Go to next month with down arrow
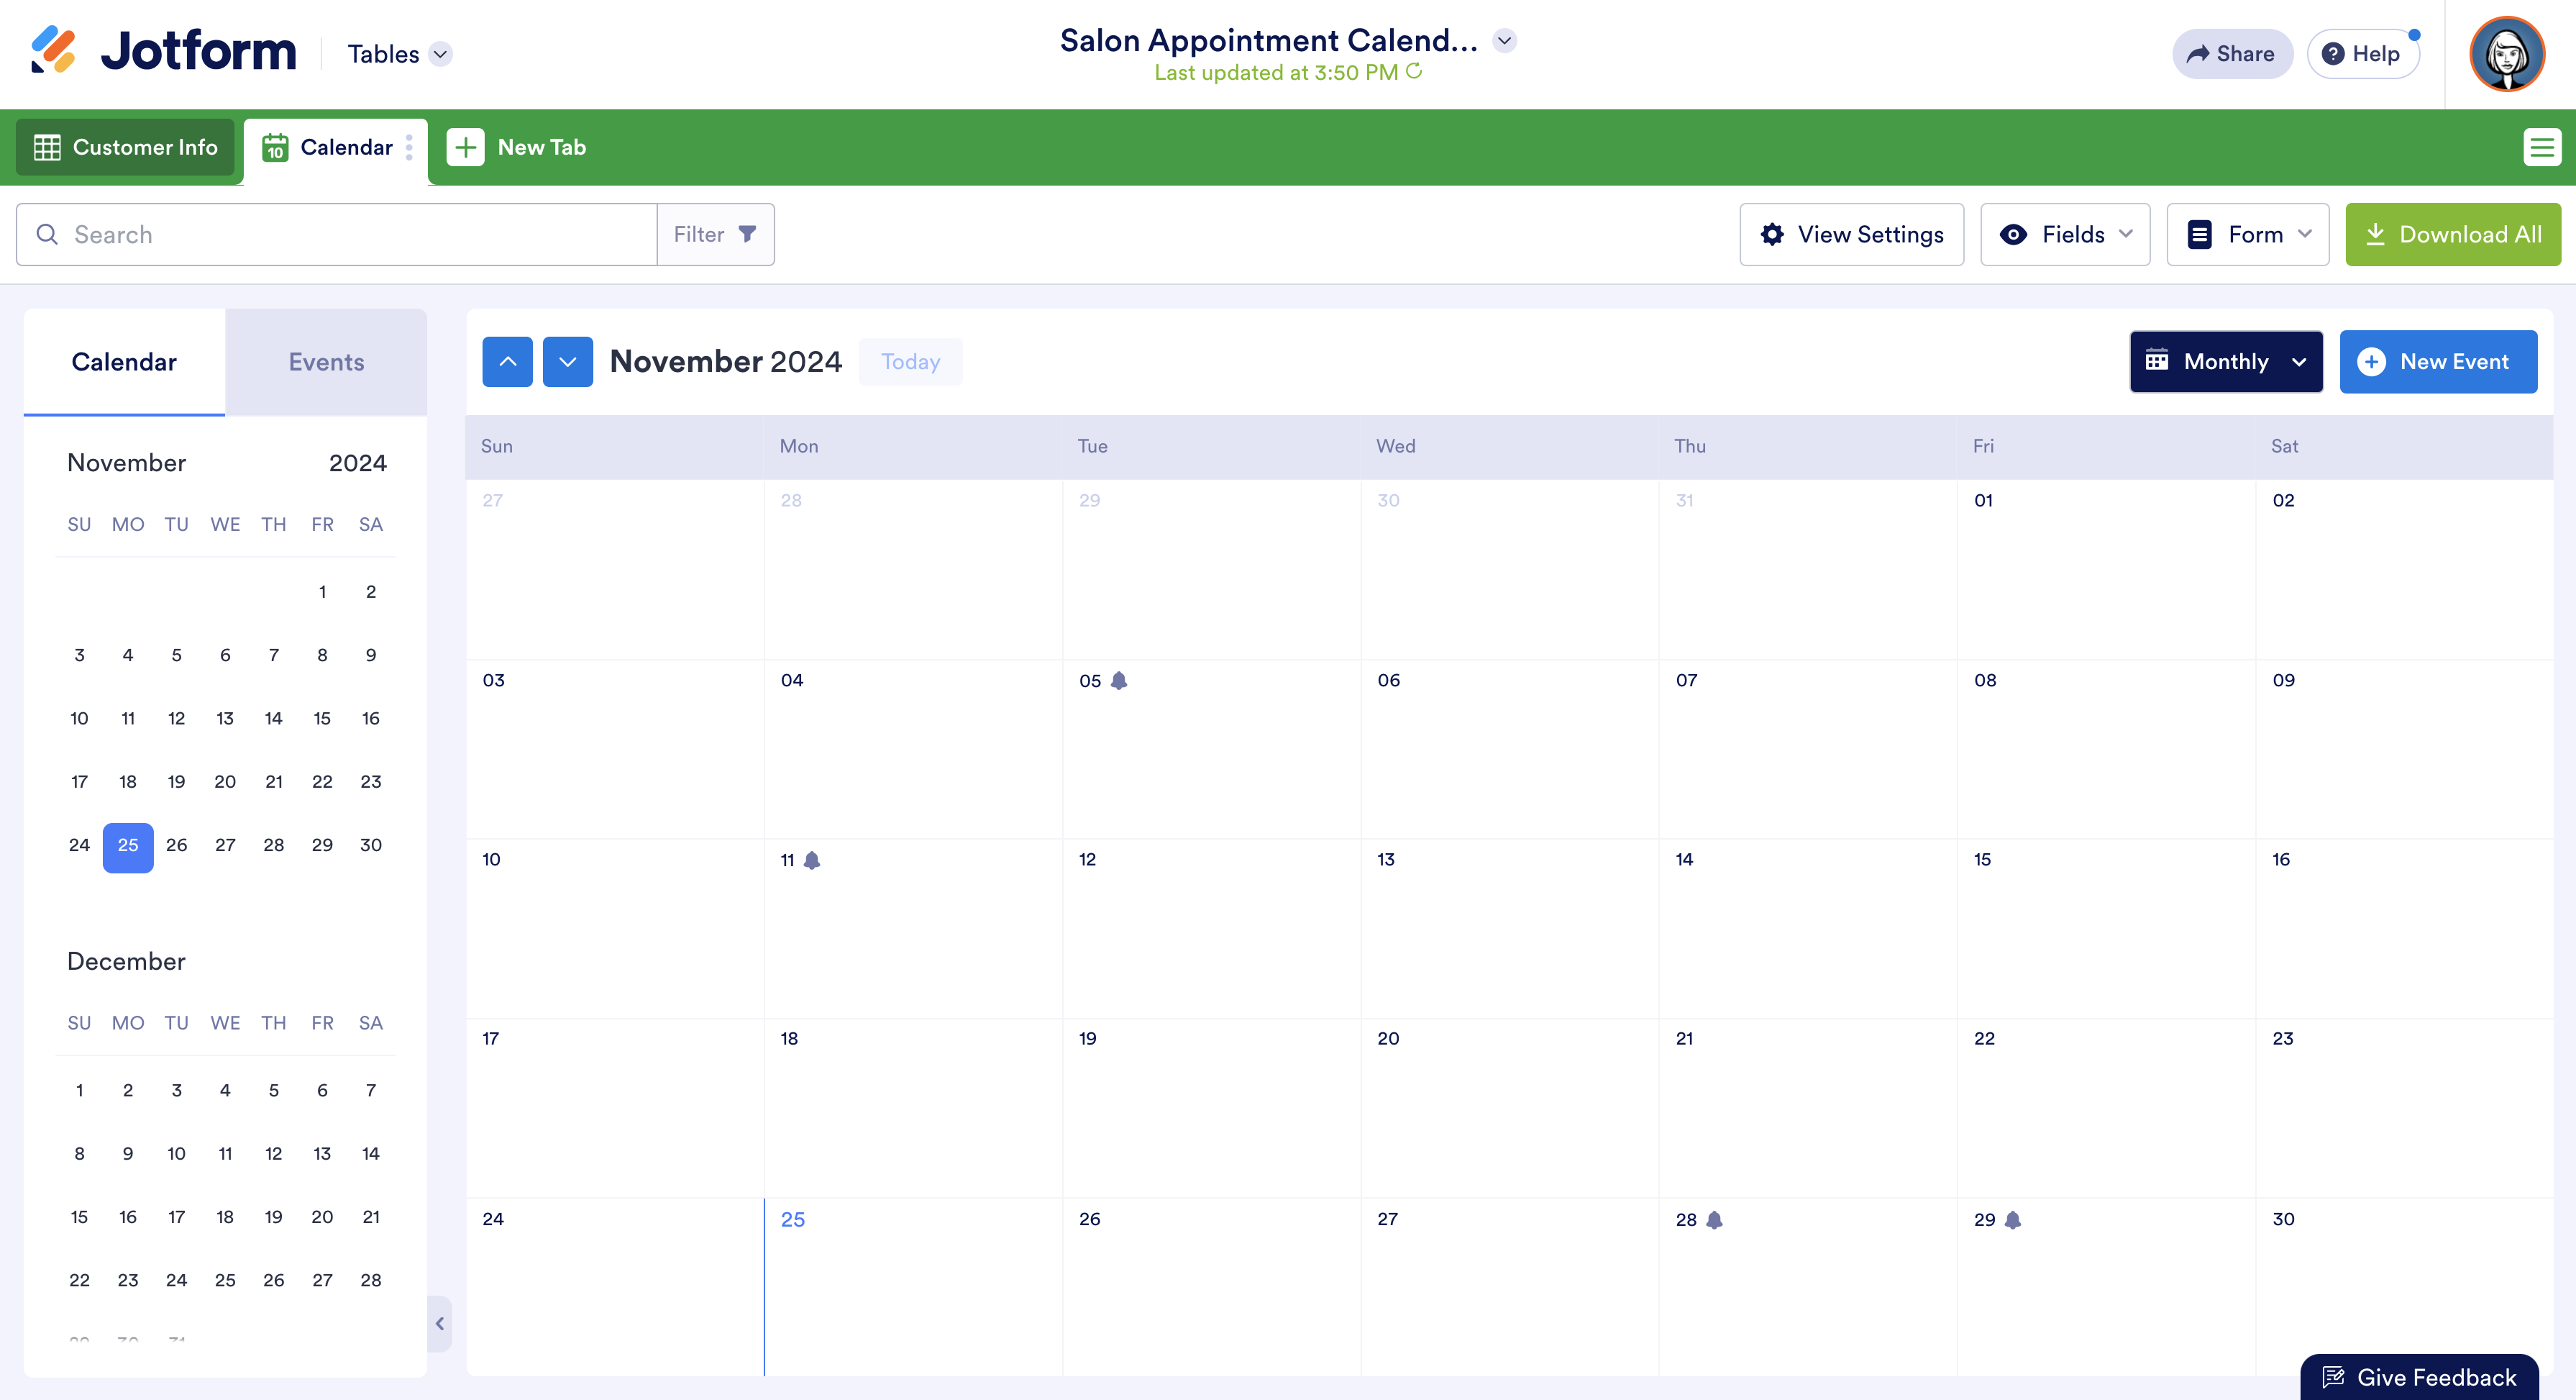This screenshot has width=2576, height=1400. pos(567,361)
